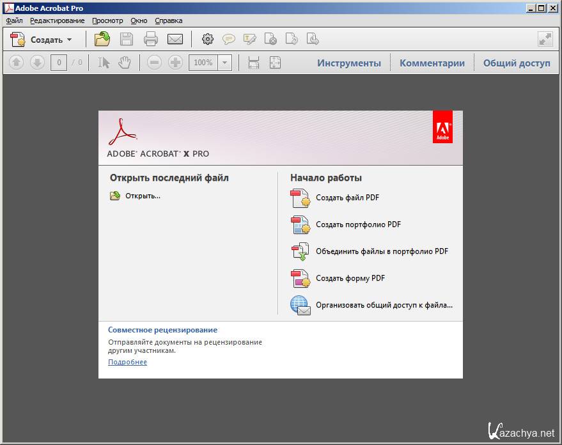This screenshot has height=445, width=562.
Task: Click the printer icon
Action: pyautogui.click(x=151, y=39)
